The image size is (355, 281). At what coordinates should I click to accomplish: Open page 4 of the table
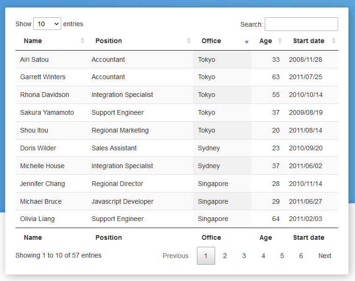coord(263,256)
